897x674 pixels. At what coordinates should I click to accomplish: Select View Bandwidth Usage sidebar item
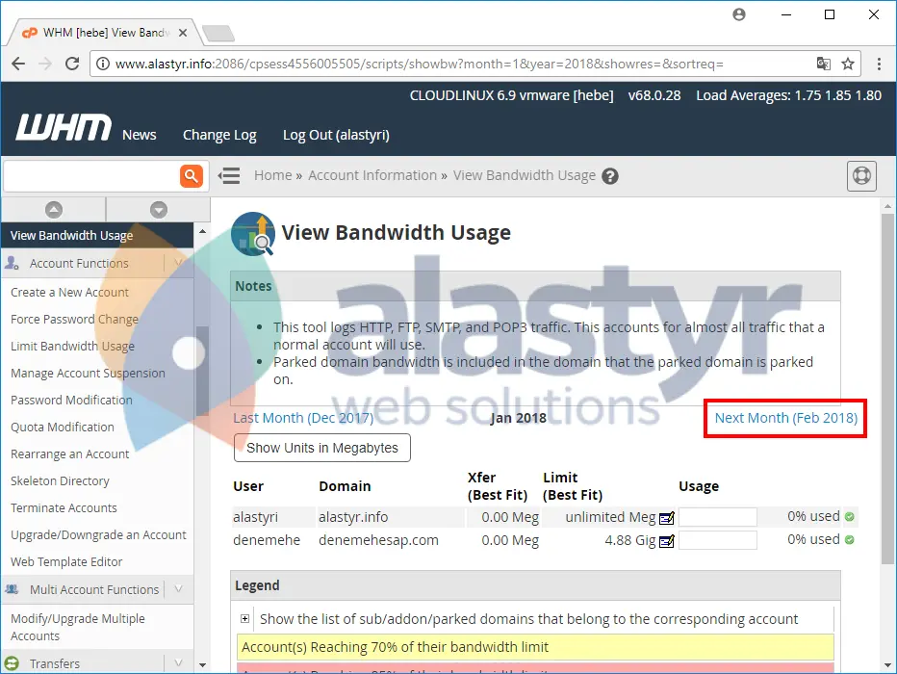point(97,235)
